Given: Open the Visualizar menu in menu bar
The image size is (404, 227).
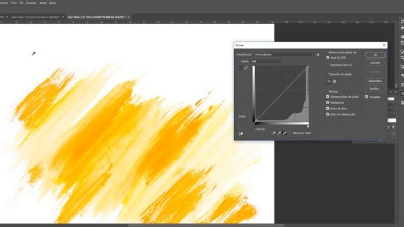Looking at the screenshot, I should pyautogui.click(x=31, y=3).
